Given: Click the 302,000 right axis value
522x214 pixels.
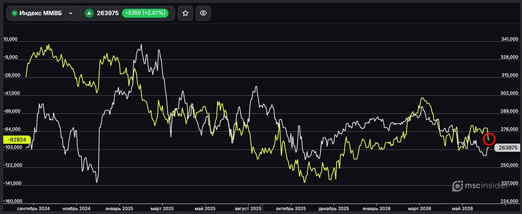Looking at the screenshot, I should pos(509,93).
